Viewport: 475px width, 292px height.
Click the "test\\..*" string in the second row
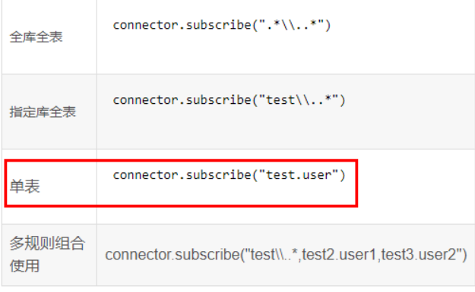299,100
